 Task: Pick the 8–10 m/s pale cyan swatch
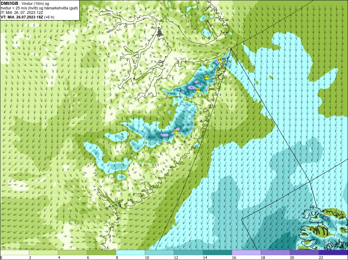point(130,253)
